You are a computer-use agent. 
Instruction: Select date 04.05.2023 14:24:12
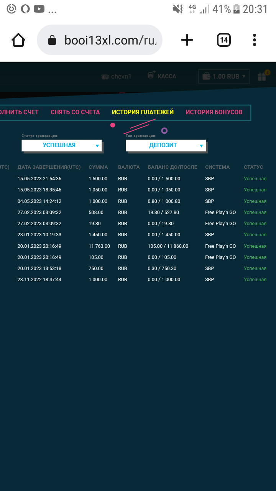(x=39, y=201)
